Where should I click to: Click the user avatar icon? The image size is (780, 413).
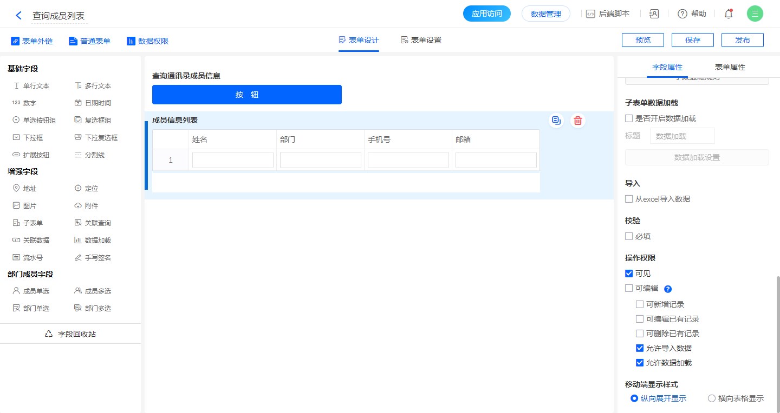(x=755, y=14)
